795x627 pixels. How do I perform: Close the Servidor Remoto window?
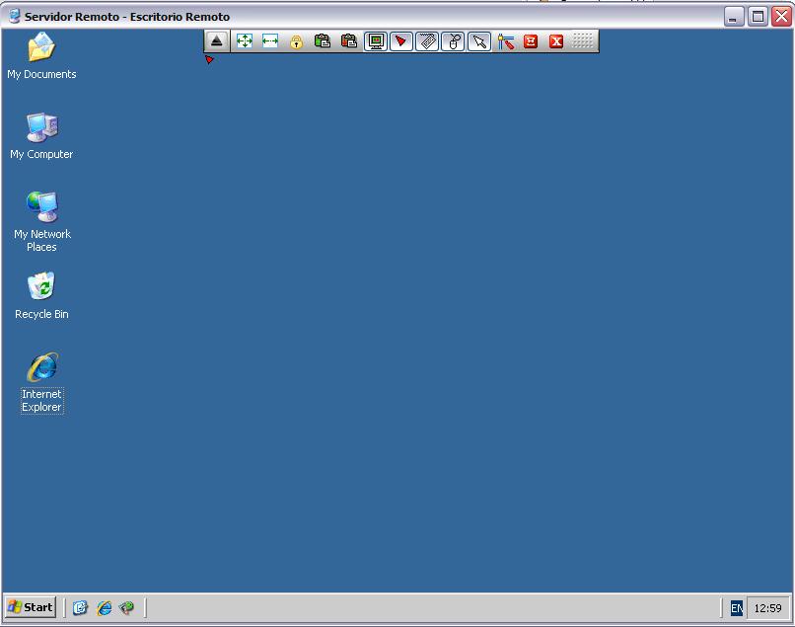pyautogui.click(x=782, y=16)
